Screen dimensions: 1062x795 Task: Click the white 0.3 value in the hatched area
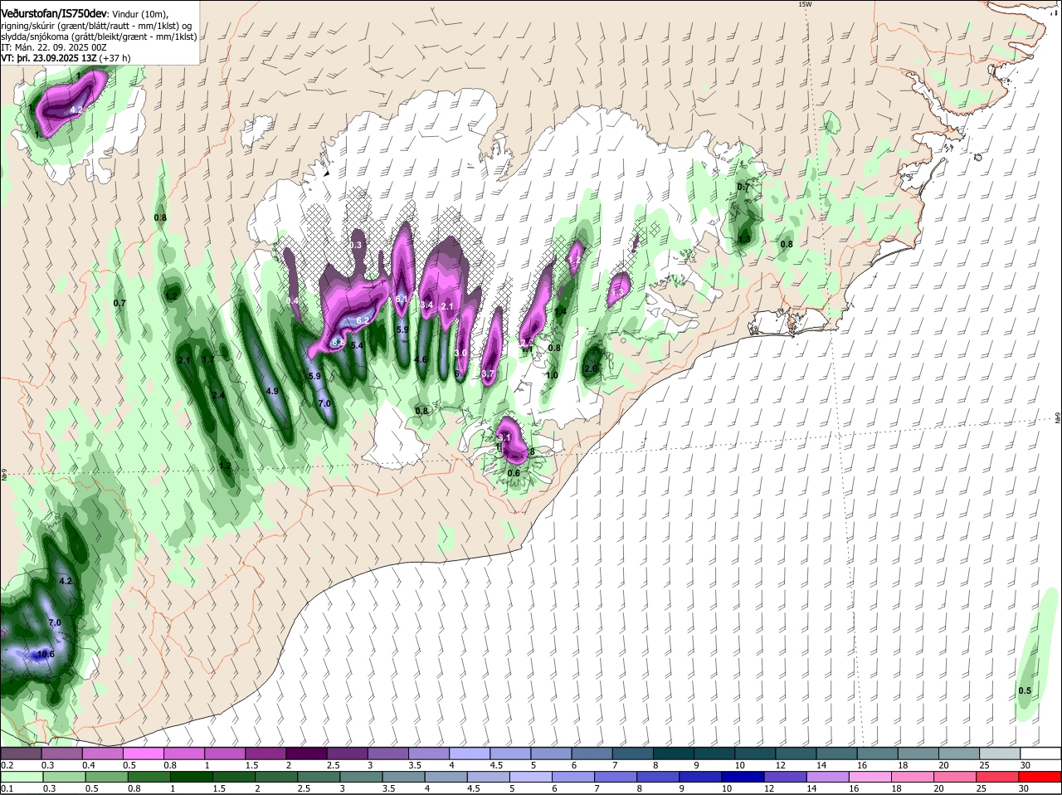(357, 246)
